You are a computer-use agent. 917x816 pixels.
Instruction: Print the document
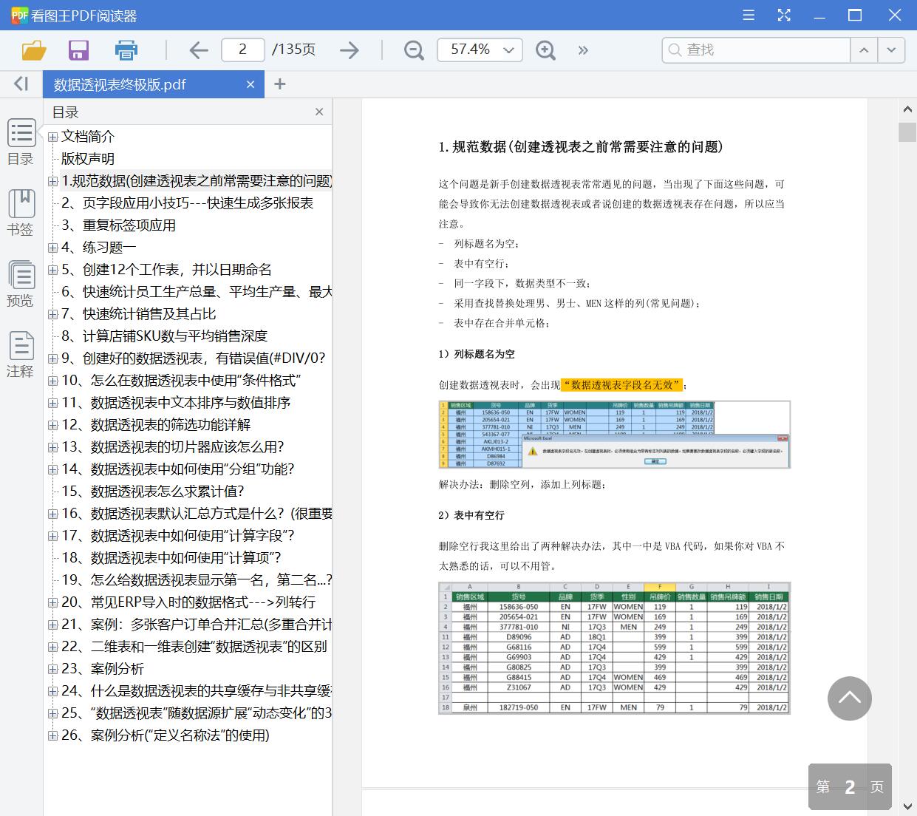click(x=126, y=50)
